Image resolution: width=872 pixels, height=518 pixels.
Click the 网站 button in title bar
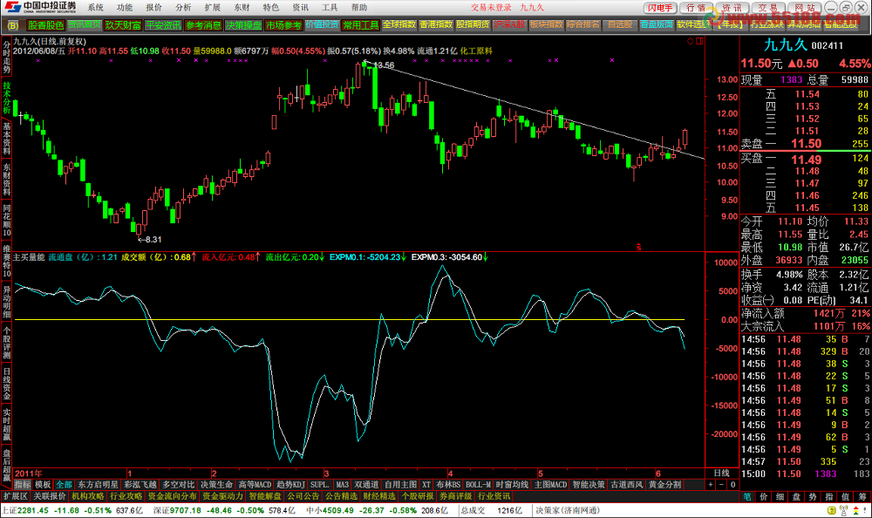[804, 8]
